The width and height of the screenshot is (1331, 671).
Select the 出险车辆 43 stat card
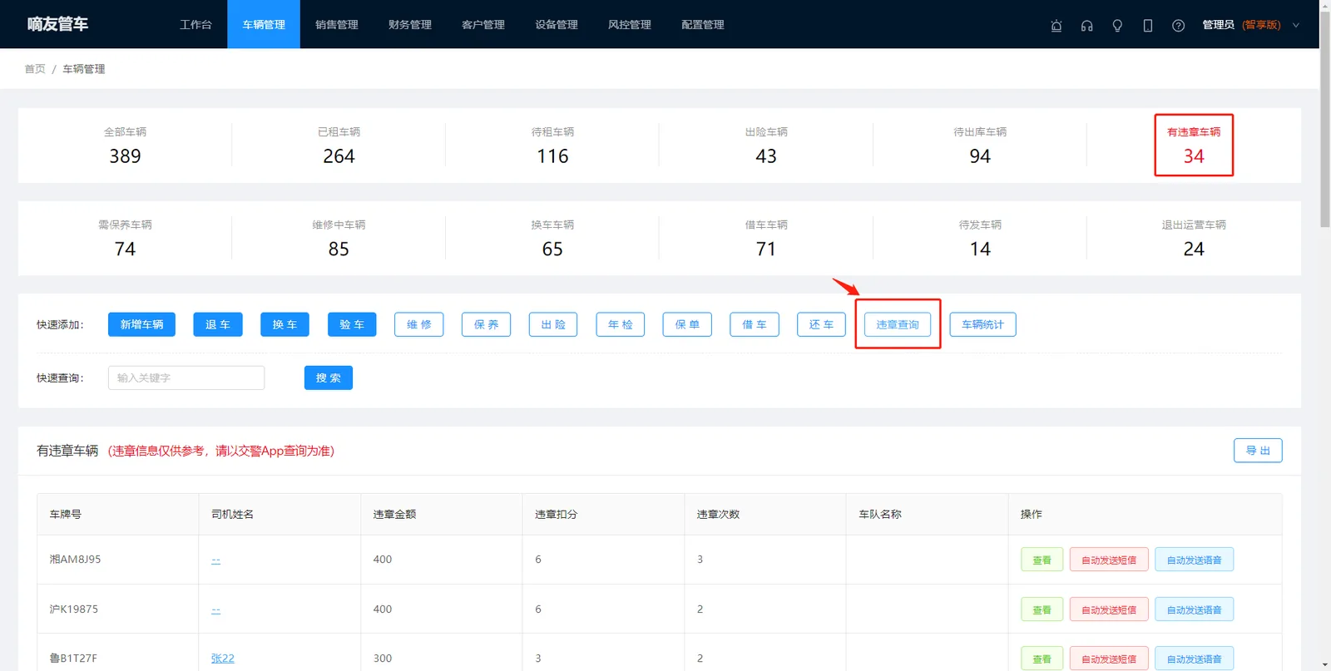766,146
